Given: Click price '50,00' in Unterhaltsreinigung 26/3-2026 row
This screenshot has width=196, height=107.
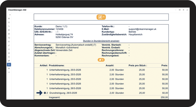Looking at the screenshot, I should (165, 88).
